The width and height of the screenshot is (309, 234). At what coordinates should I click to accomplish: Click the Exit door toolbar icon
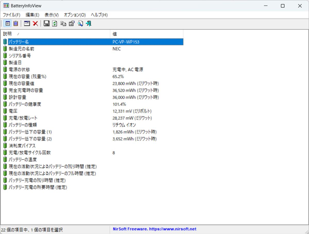pyautogui.click(x=89, y=24)
